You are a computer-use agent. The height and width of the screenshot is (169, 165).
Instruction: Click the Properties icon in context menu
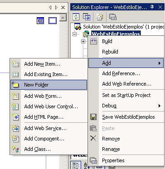(93, 160)
